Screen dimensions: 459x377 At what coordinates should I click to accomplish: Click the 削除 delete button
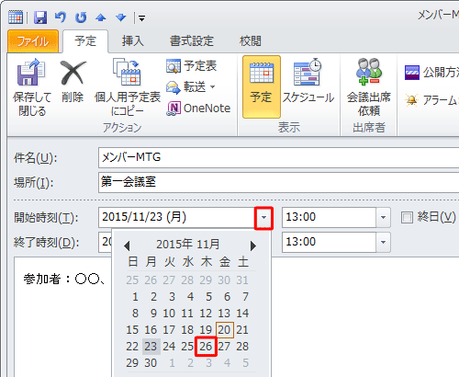pos(73,82)
